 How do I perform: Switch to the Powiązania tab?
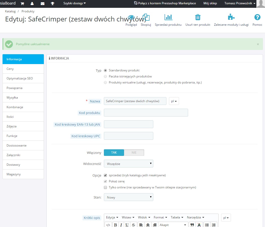click(x=23, y=88)
